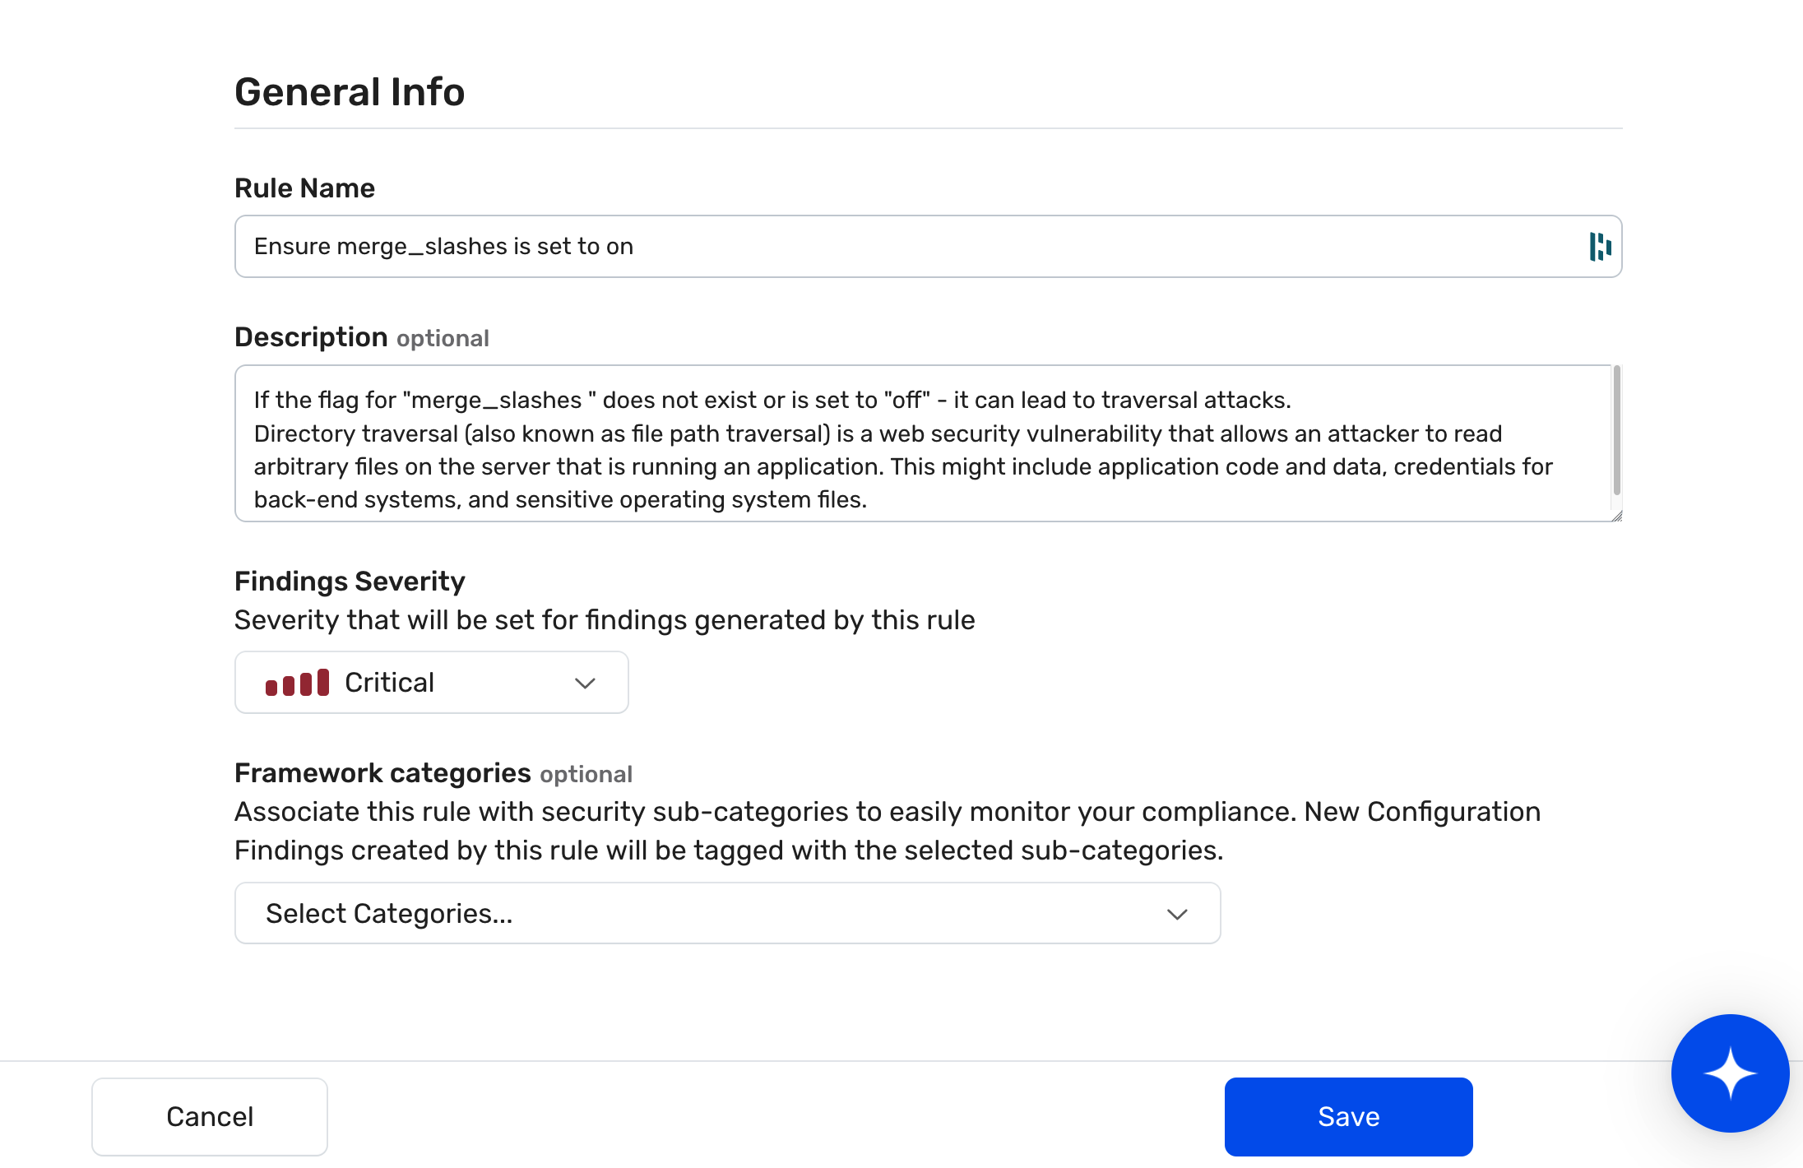The width and height of the screenshot is (1803, 1168).
Task: Expand the Critical severity dropdown chevron
Action: point(585,683)
